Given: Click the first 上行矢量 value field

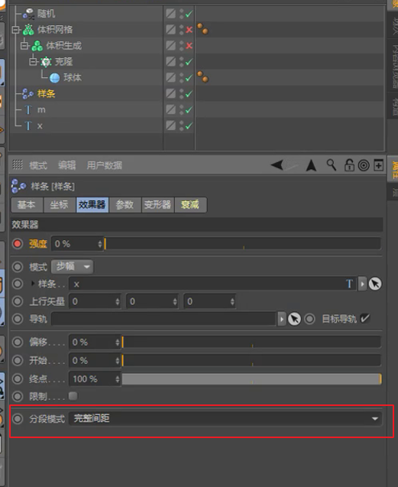Looking at the screenshot, I should 95,301.
